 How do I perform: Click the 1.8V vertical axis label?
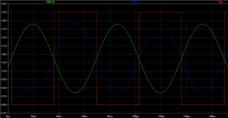4,54
